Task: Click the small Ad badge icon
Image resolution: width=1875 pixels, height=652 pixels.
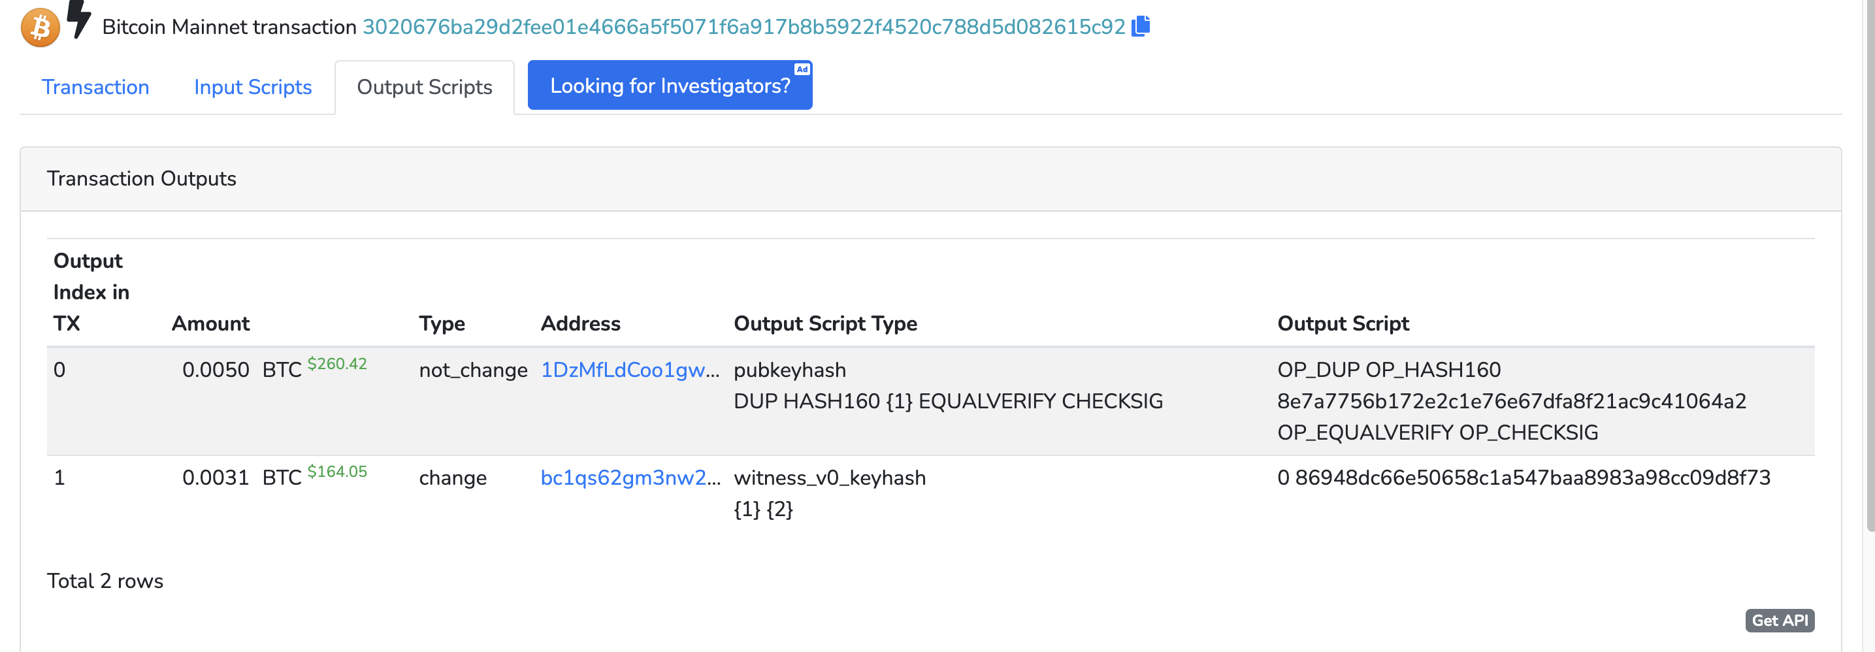Action: point(802,69)
